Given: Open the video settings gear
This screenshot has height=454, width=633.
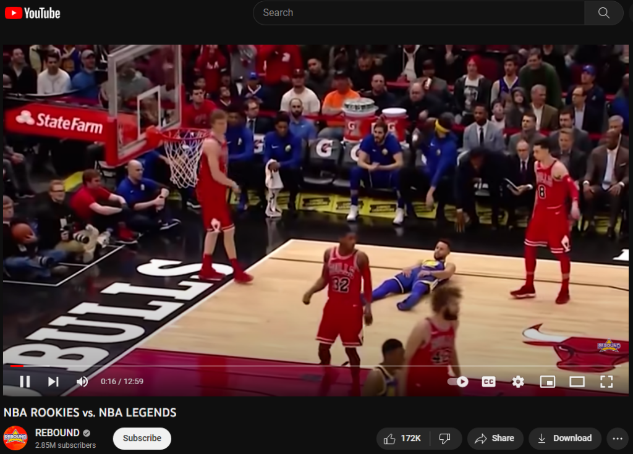Looking at the screenshot, I should click(518, 381).
